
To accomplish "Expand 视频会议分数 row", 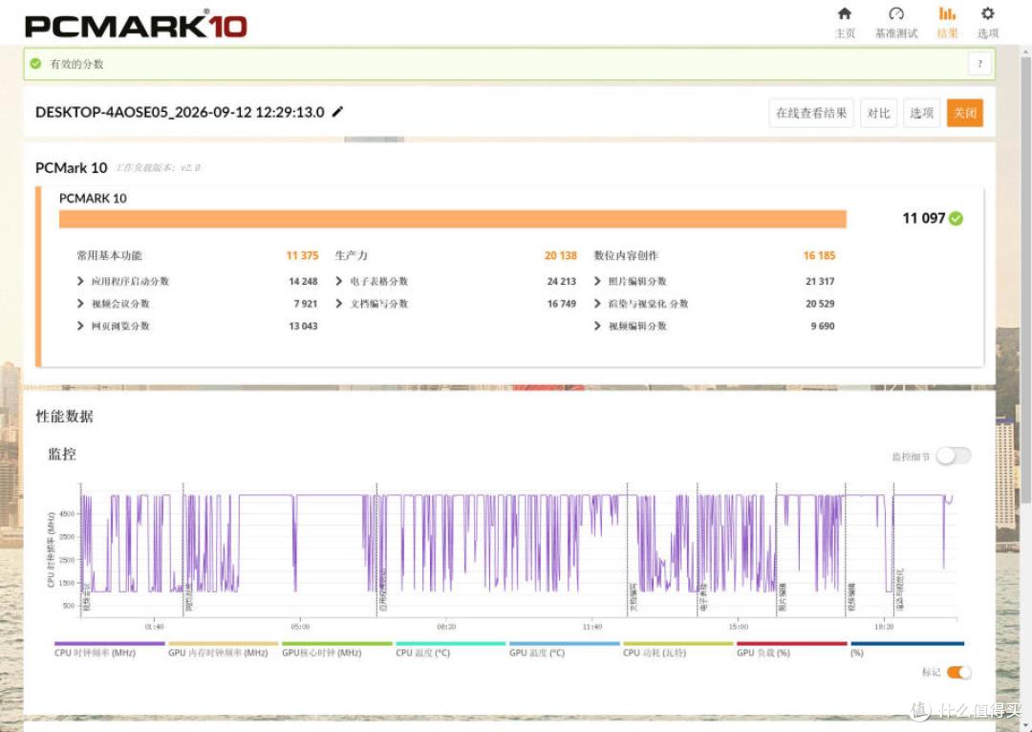I will pos(80,304).
